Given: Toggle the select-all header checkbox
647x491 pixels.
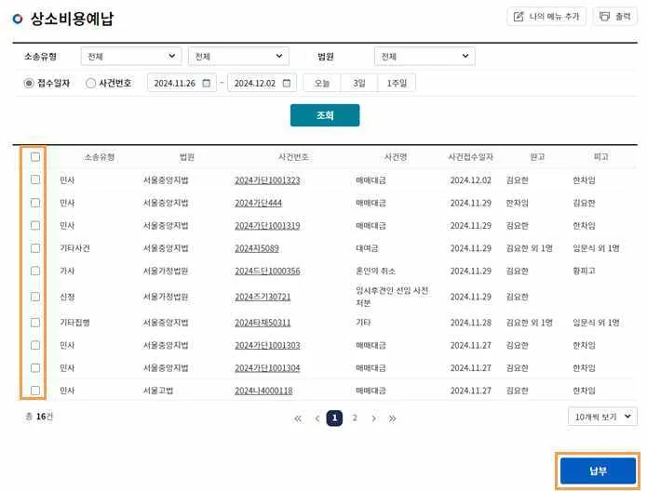Looking at the screenshot, I should [x=35, y=156].
